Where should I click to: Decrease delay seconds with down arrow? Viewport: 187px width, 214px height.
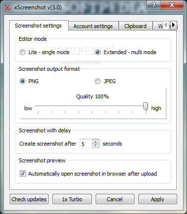pos(96,146)
